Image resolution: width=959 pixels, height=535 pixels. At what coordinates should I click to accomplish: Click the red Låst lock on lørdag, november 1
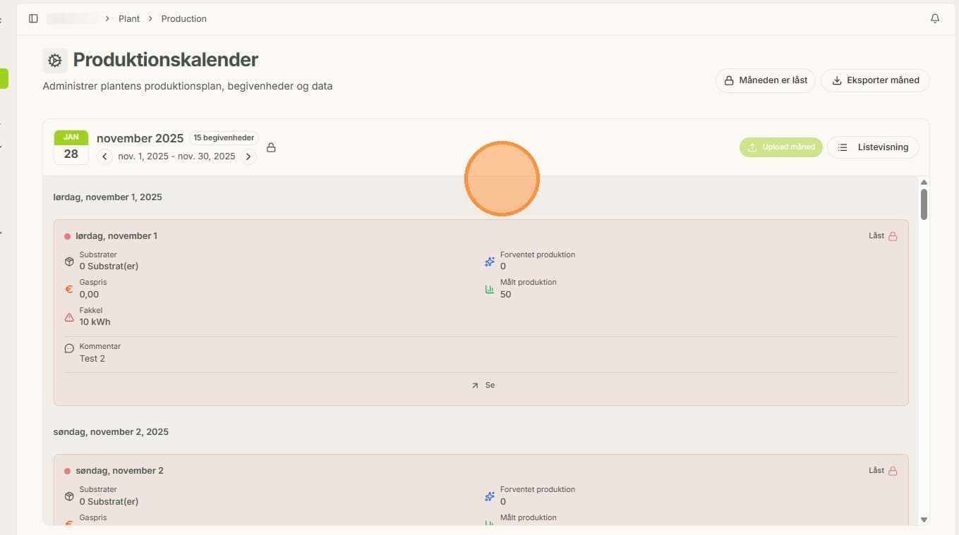893,236
